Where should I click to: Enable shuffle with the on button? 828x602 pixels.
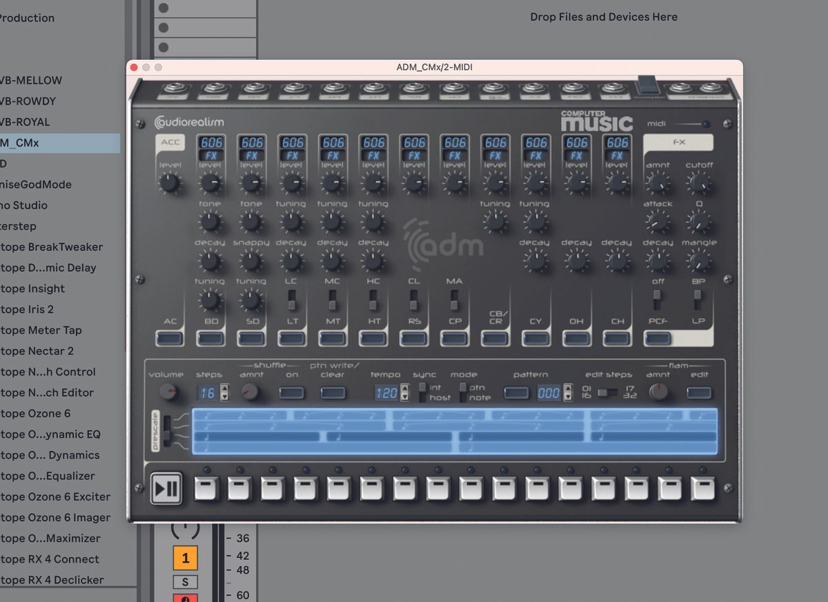(292, 392)
